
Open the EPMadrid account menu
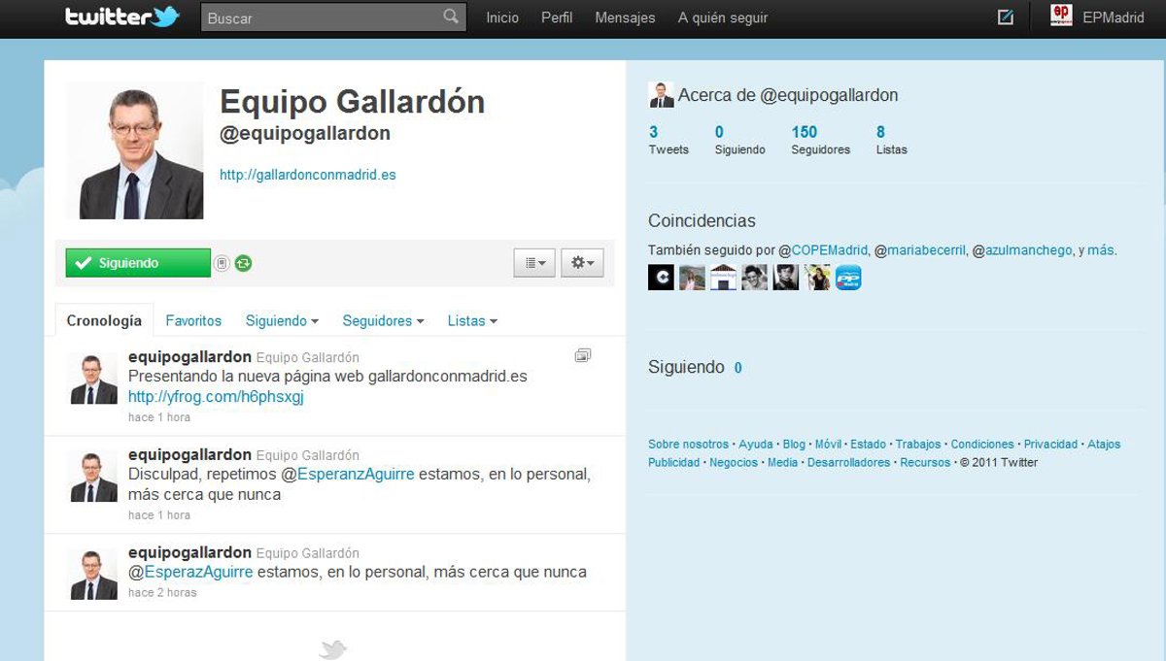(1098, 17)
